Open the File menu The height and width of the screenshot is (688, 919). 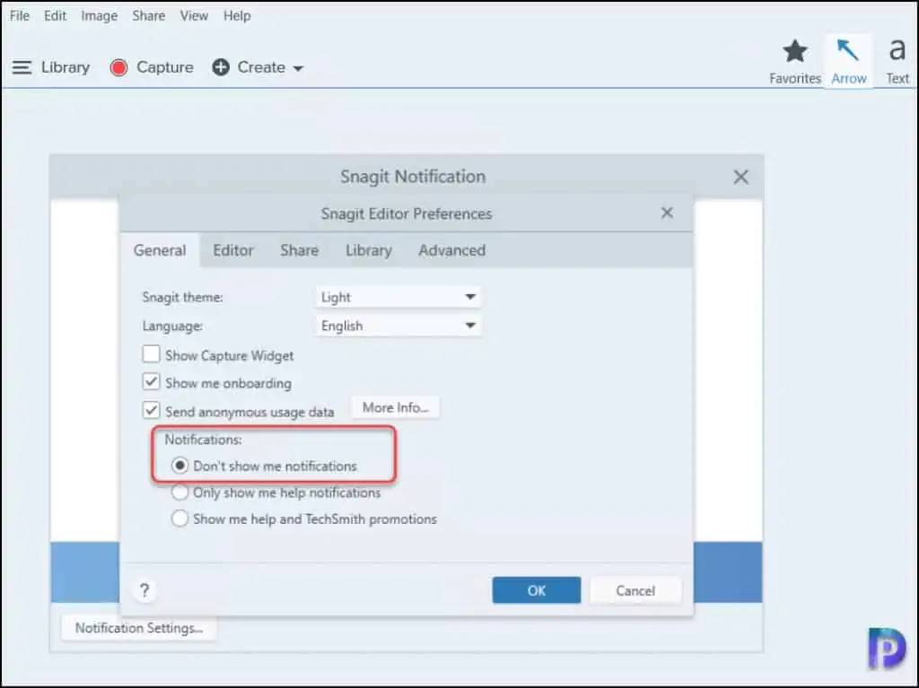tap(20, 16)
